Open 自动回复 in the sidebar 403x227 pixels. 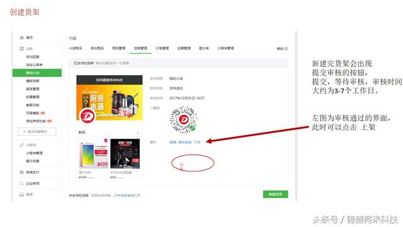[33, 57]
